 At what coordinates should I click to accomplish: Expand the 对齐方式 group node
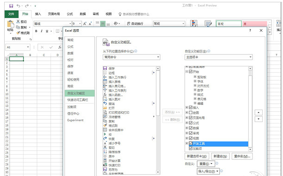pyautogui.click(x=195, y=86)
